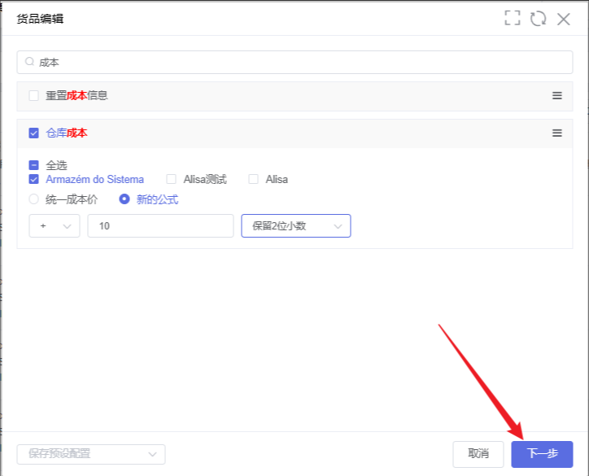Check the Alisa测试 warehouse checkbox
Image resolution: width=589 pixels, height=476 pixels.
tap(172, 179)
